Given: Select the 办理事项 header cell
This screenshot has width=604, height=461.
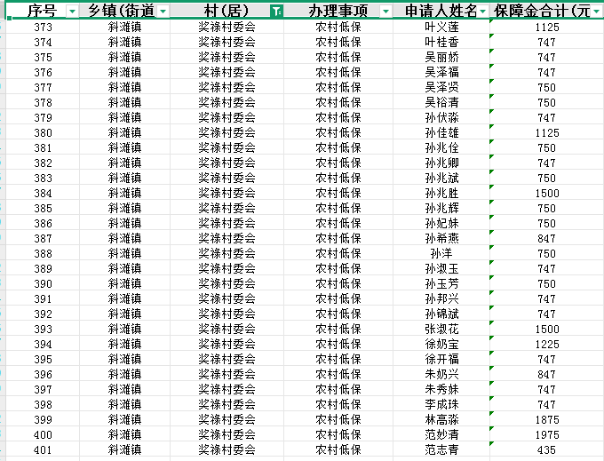Looking at the screenshot, I should [x=338, y=12].
